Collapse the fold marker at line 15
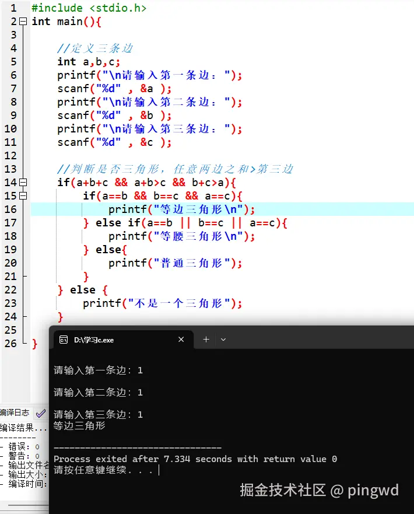Screen dimensions: 414x514 tap(23, 195)
